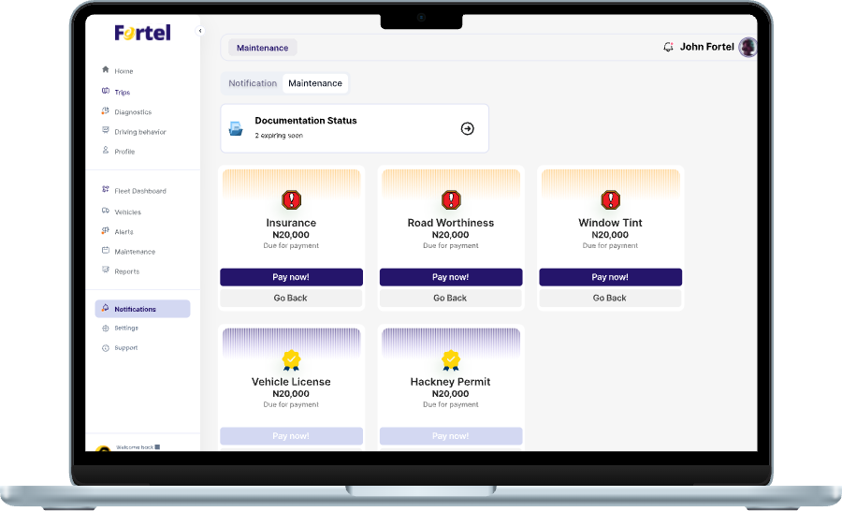
Task: Open Fleet Dashboard from the sidebar
Action: pos(134,190)
